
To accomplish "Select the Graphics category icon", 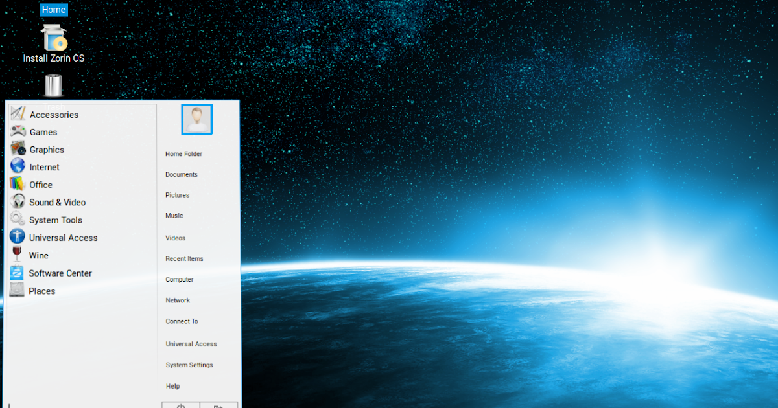I will pos(17,148).
